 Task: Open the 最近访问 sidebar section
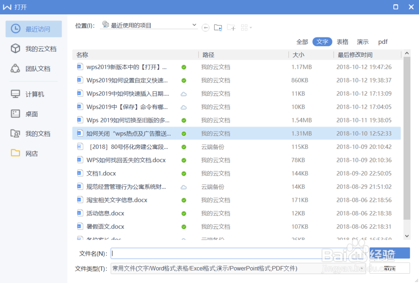tap(34, 29)
